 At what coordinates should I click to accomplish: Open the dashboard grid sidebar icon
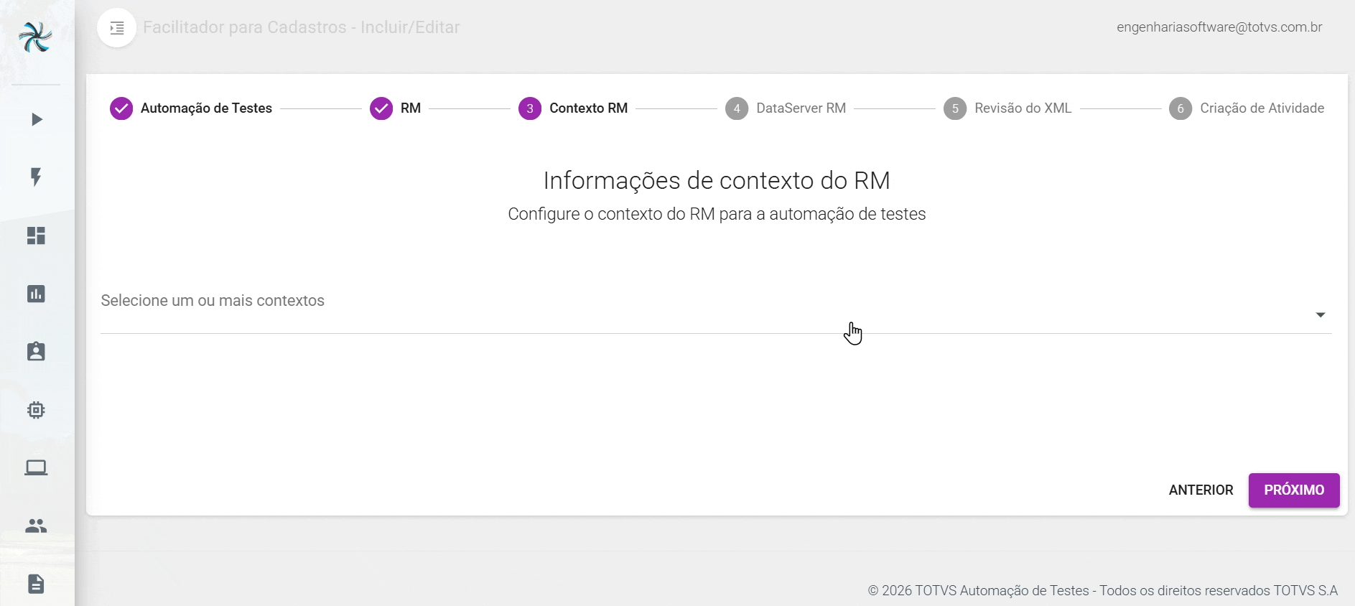click(36, 236)
